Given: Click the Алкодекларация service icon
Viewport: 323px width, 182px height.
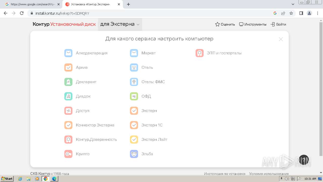Looking at the screenshot, I should pos(68,53).
